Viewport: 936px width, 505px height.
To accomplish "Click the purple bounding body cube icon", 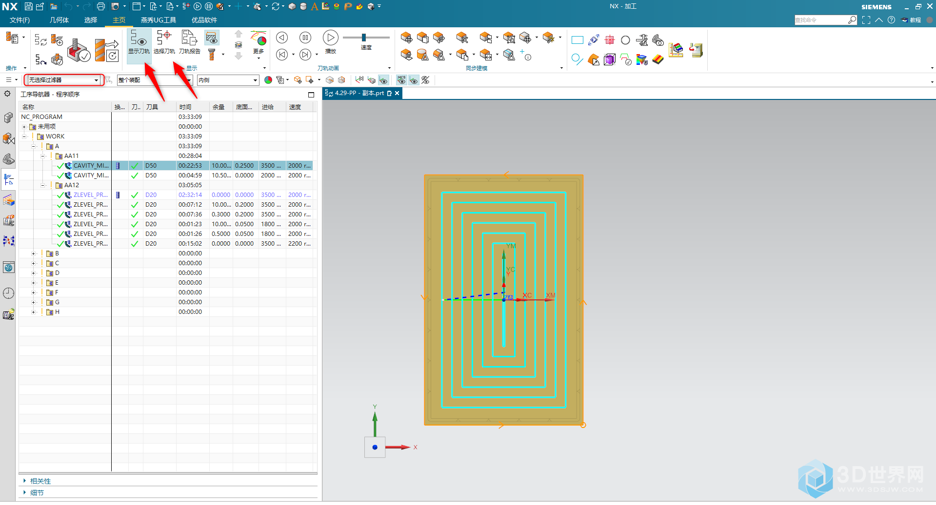I will 610,59.
